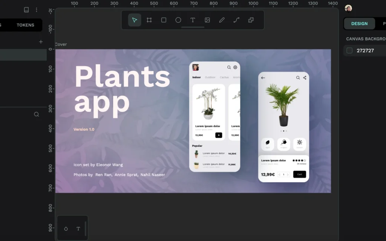The image size is (386, 241).
Task: Click the Image insert tool
Action: tap(207, 20)
